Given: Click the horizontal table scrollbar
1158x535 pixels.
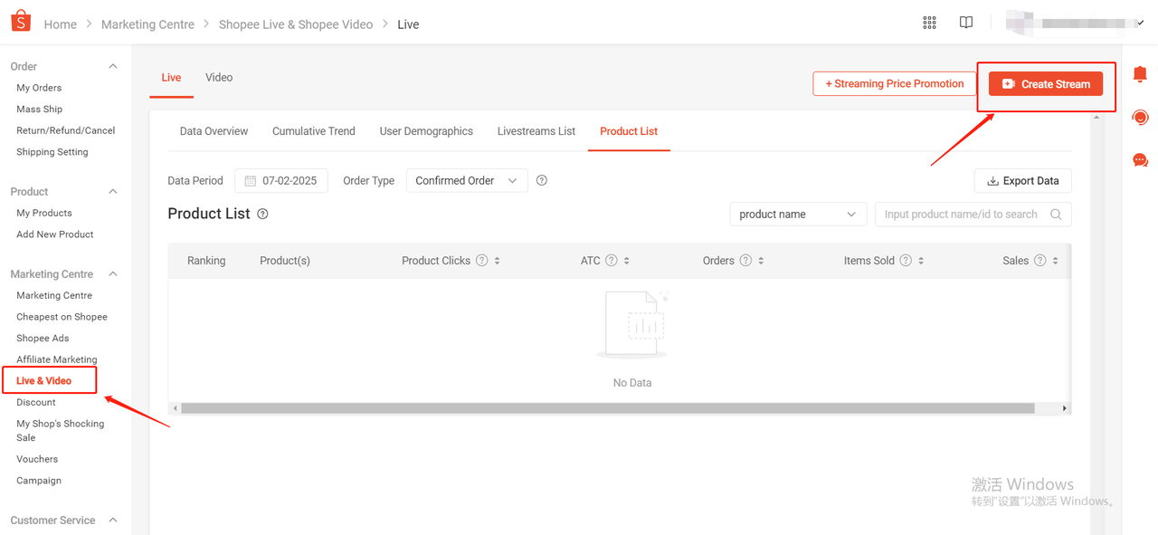Looking at the screenshot, I should [x=608, y=408].
